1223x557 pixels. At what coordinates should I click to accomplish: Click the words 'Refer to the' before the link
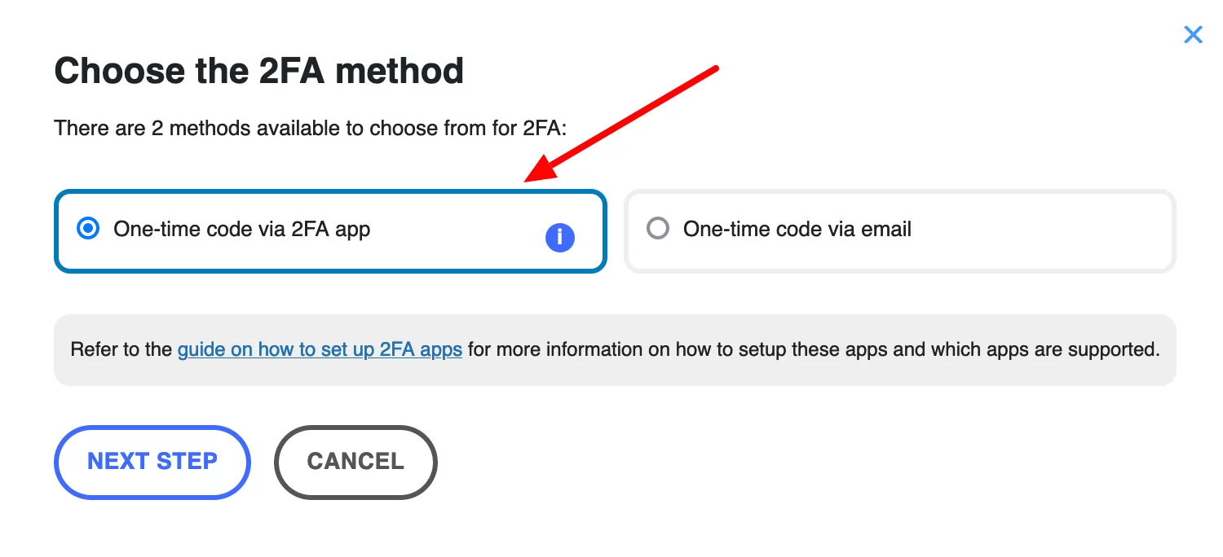tap(121, 350)
